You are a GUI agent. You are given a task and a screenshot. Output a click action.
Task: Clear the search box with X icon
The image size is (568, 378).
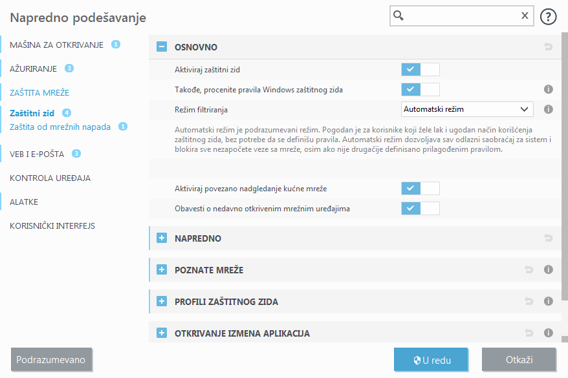[525, 16]
